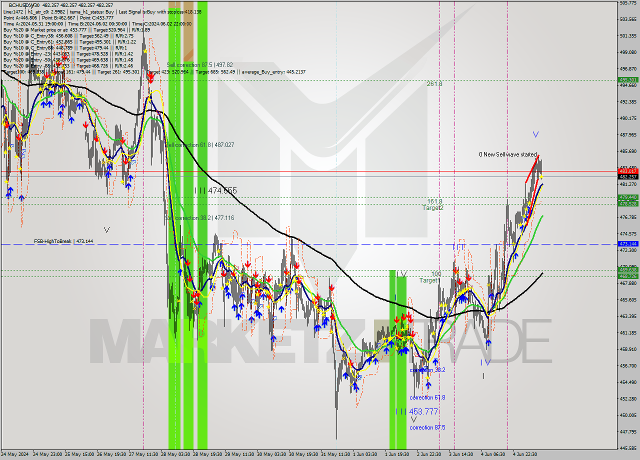Click the 'Sell correction 61.8 | 487.027' label
The height and width of the screenshot is (460, 640).
coord(199,145)
